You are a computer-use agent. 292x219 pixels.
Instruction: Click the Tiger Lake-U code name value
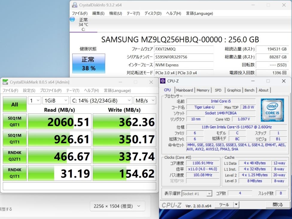tap(204, 107)
